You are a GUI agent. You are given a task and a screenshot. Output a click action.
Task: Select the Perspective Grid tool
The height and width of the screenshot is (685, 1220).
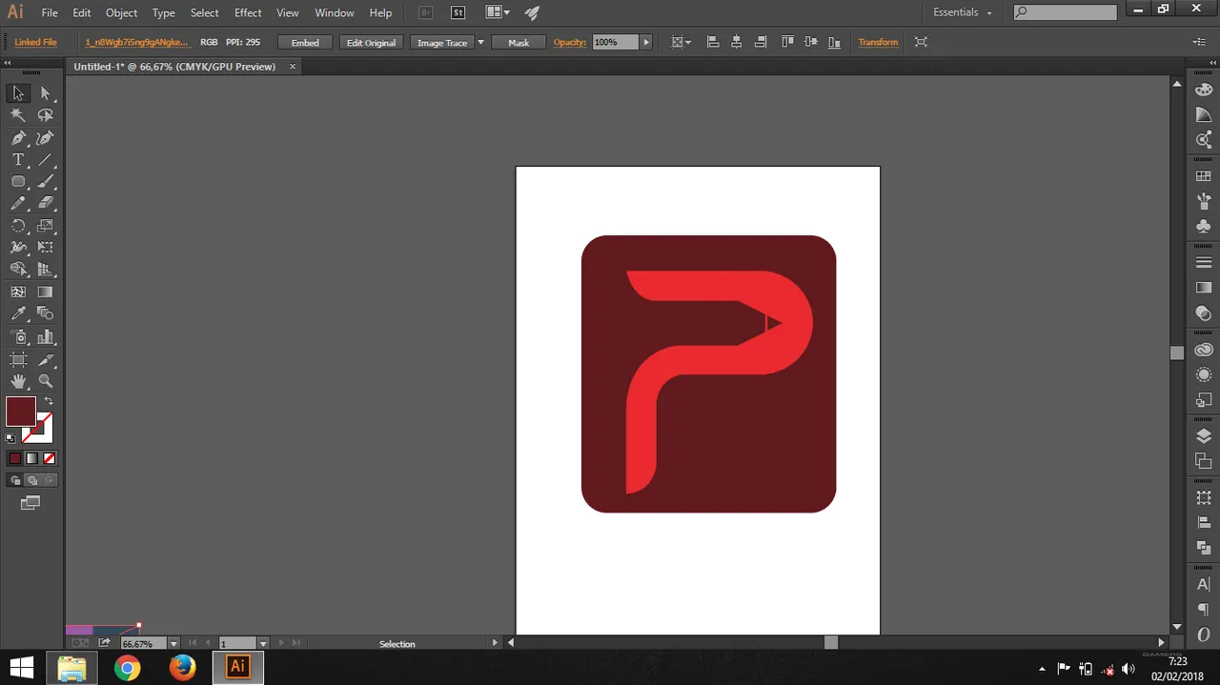pos(45,270)
